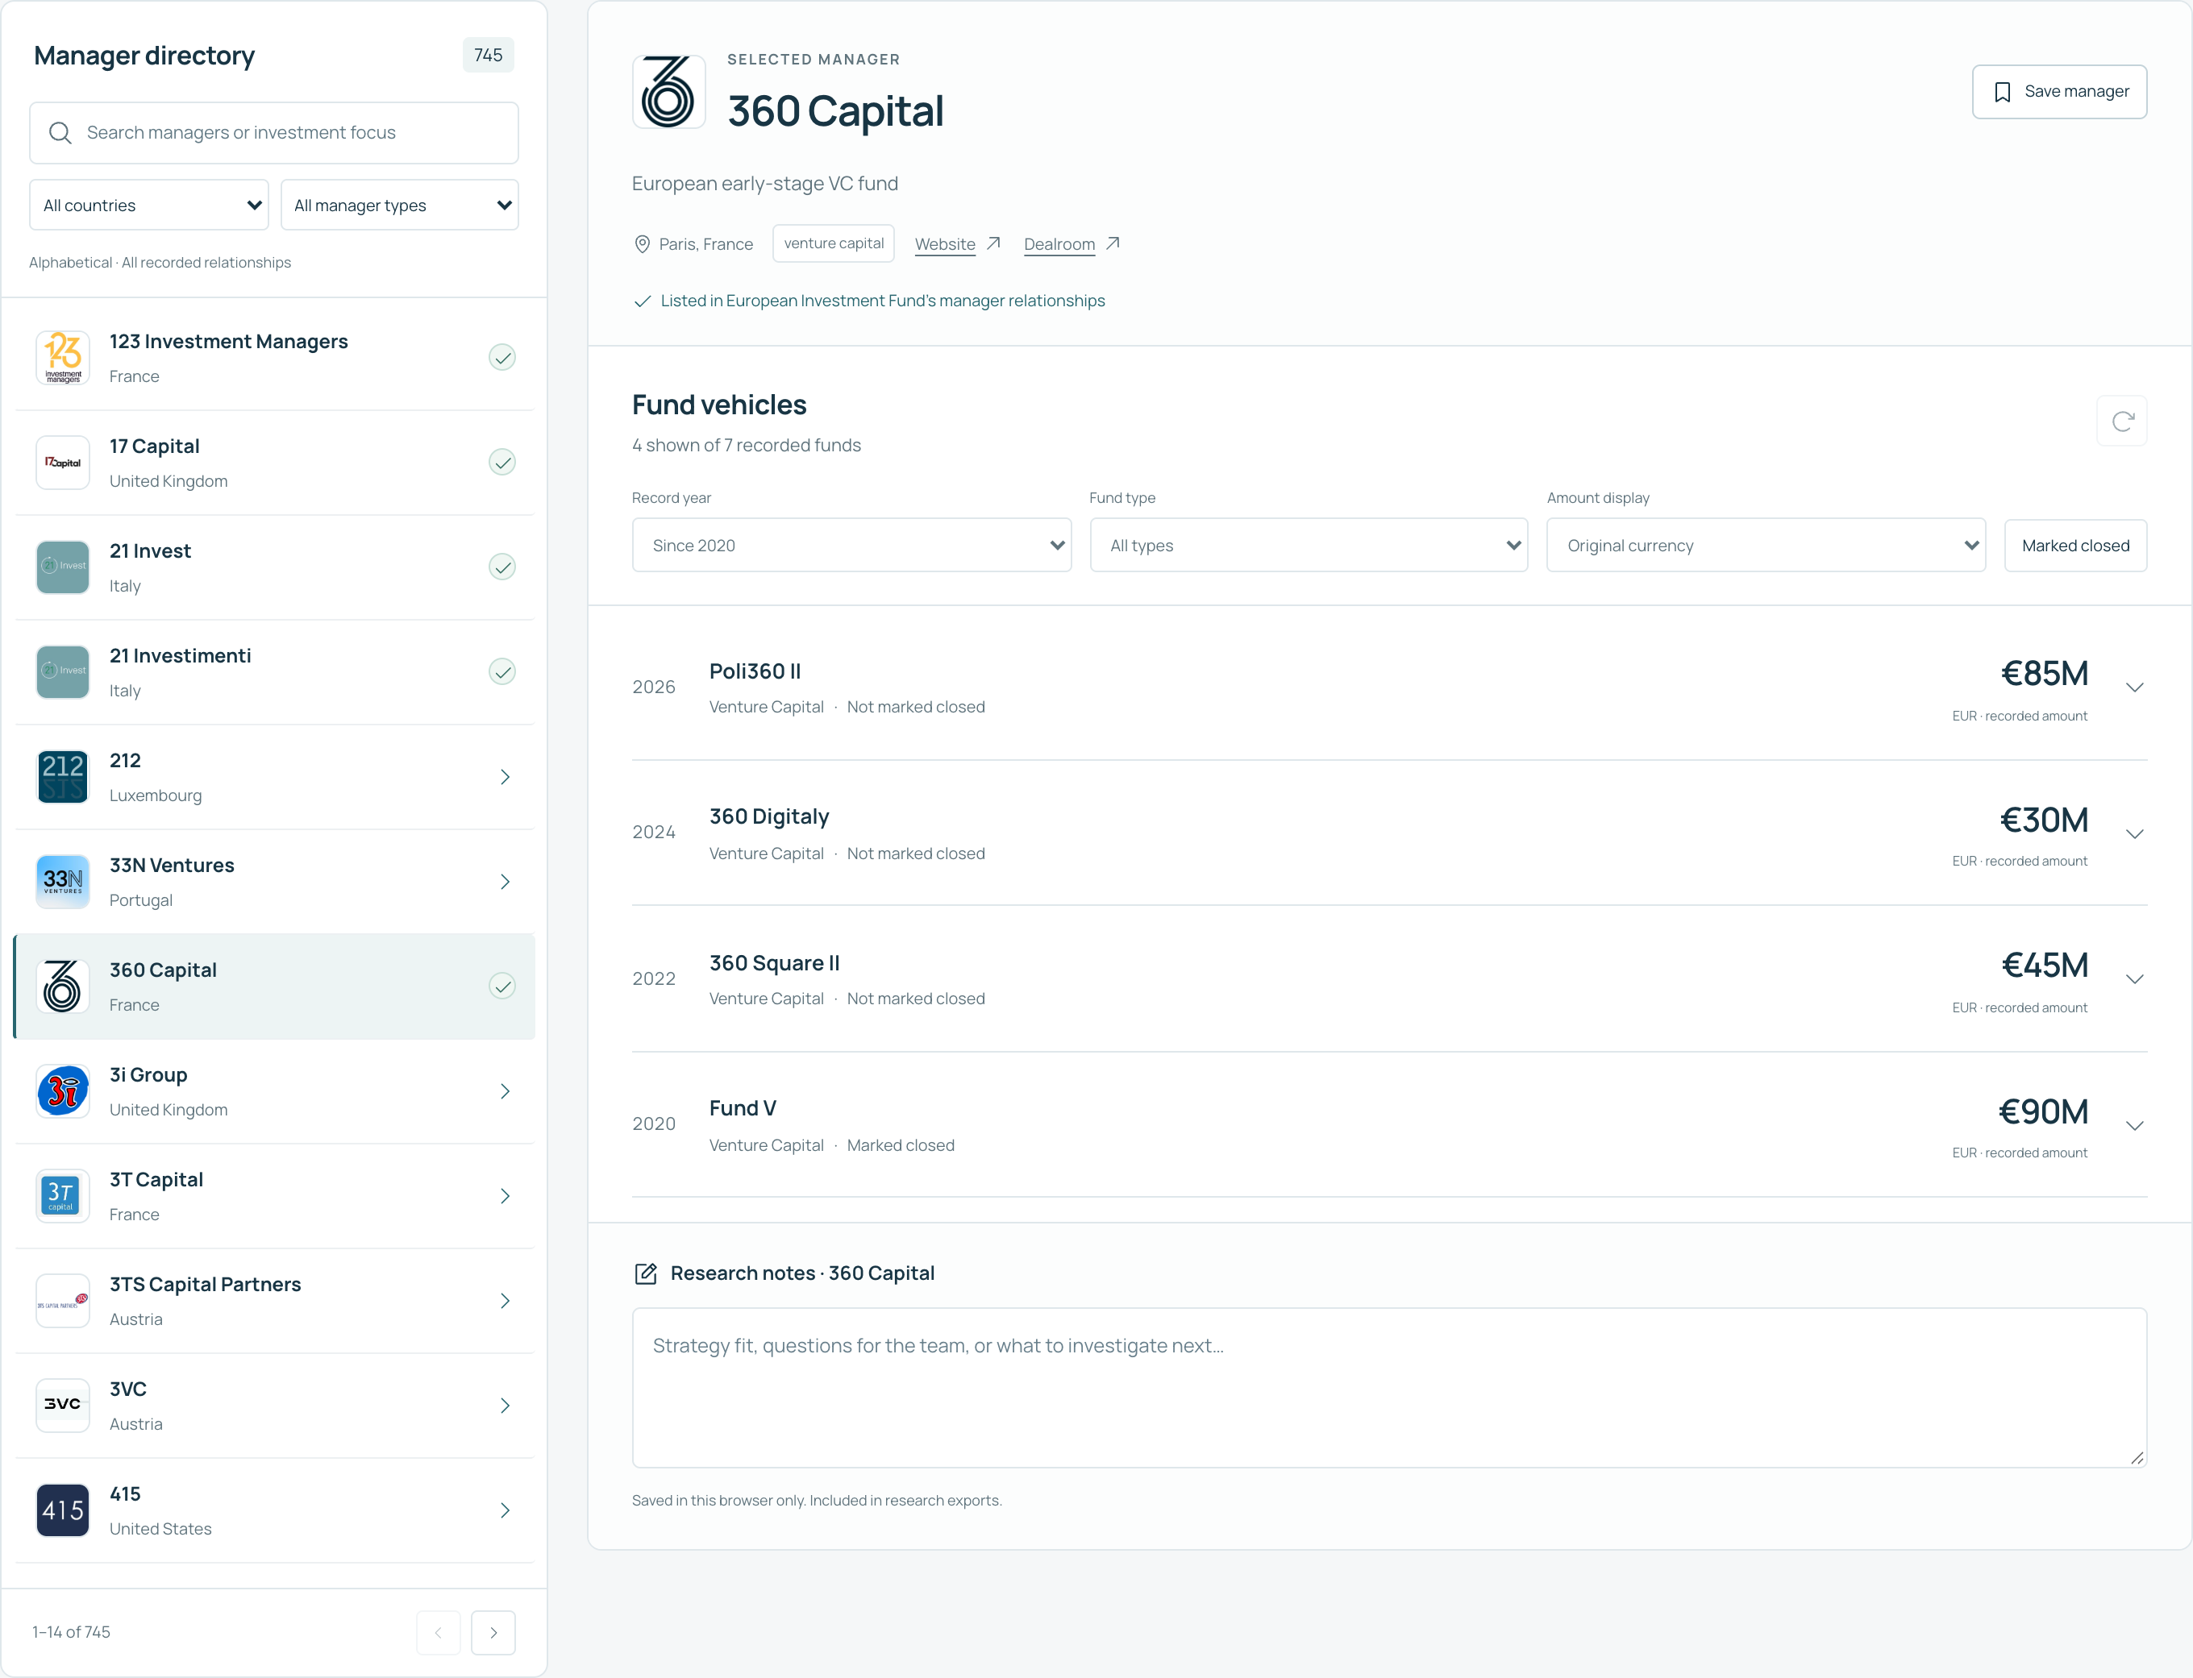Click the 415 logo
The image size is (2193, 1678).
pos(63,1511)
